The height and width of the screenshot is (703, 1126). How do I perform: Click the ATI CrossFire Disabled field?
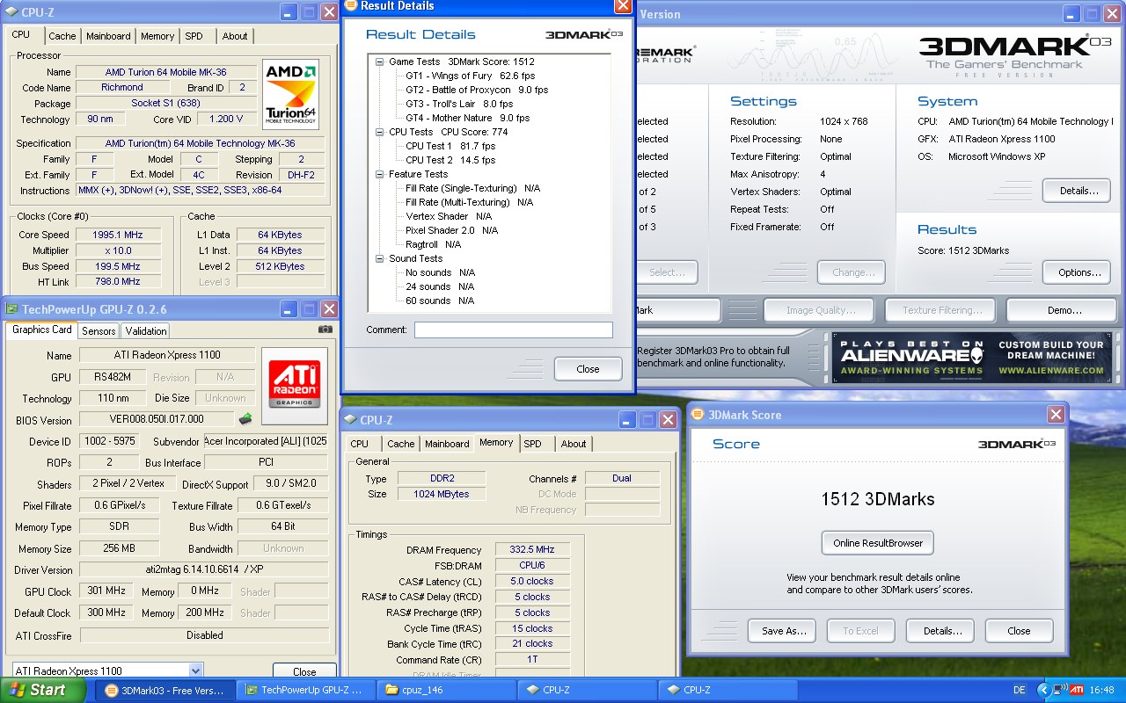pyautogui.click(x=204, y=635)
